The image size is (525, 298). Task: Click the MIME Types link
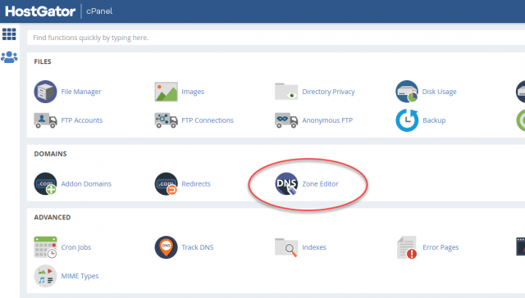80,276
